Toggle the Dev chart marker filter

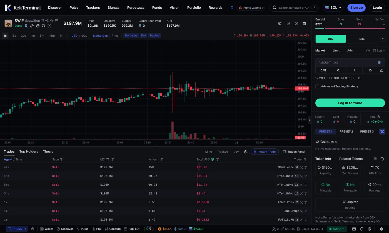[x=143, y=36]
